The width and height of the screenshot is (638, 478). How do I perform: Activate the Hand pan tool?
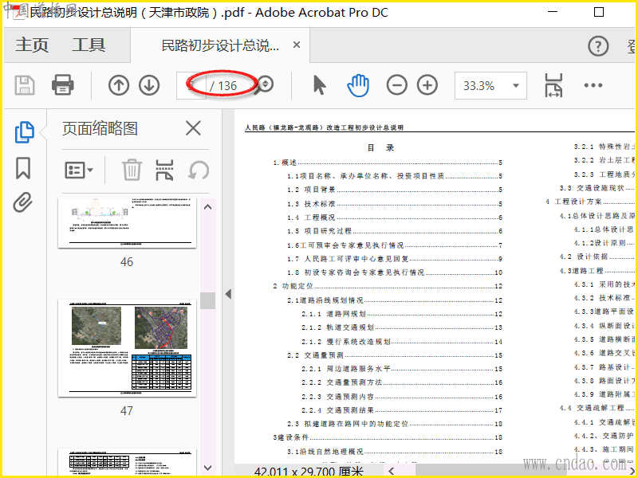coord(358,85)
